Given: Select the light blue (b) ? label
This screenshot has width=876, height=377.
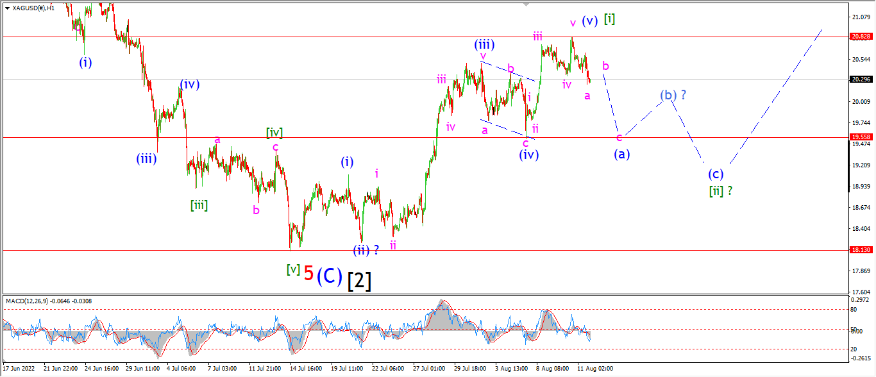Looking at the screenshot, I should pos(673,96).
